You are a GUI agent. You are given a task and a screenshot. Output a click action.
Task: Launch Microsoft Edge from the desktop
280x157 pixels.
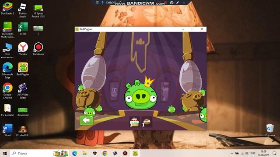[7, 71]
